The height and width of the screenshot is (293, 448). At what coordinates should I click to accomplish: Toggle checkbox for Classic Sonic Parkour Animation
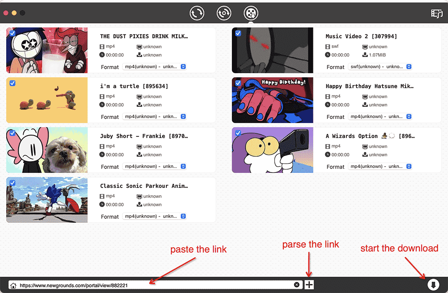12,183
